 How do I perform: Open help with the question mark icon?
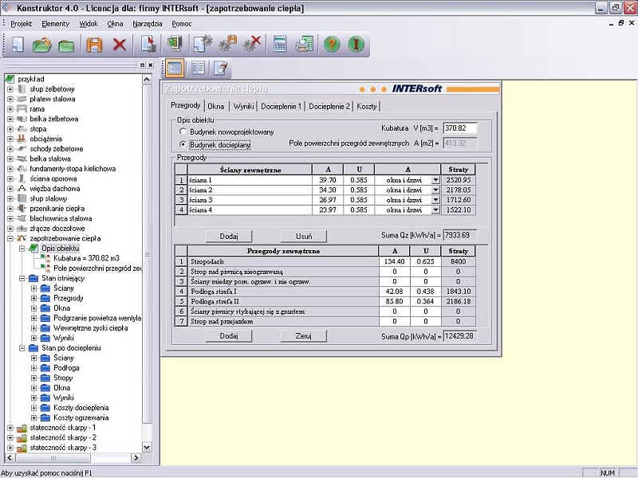coord(332,44)
